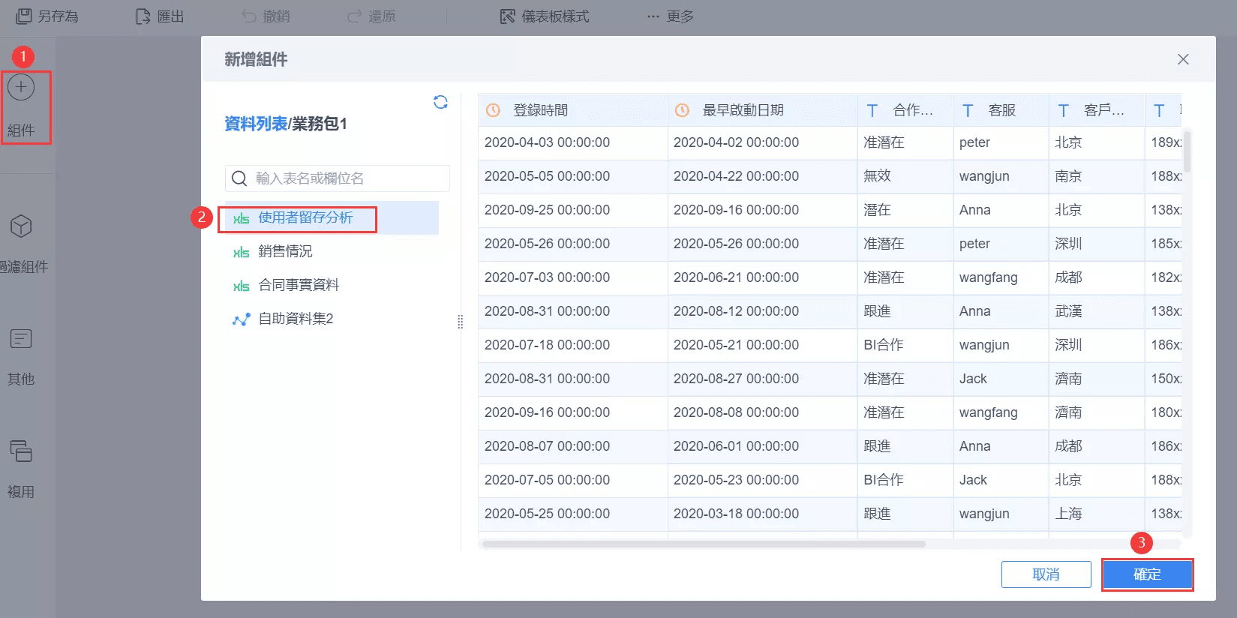
Task: Click the text type icon of 客戶... column
Action: 1063,111
